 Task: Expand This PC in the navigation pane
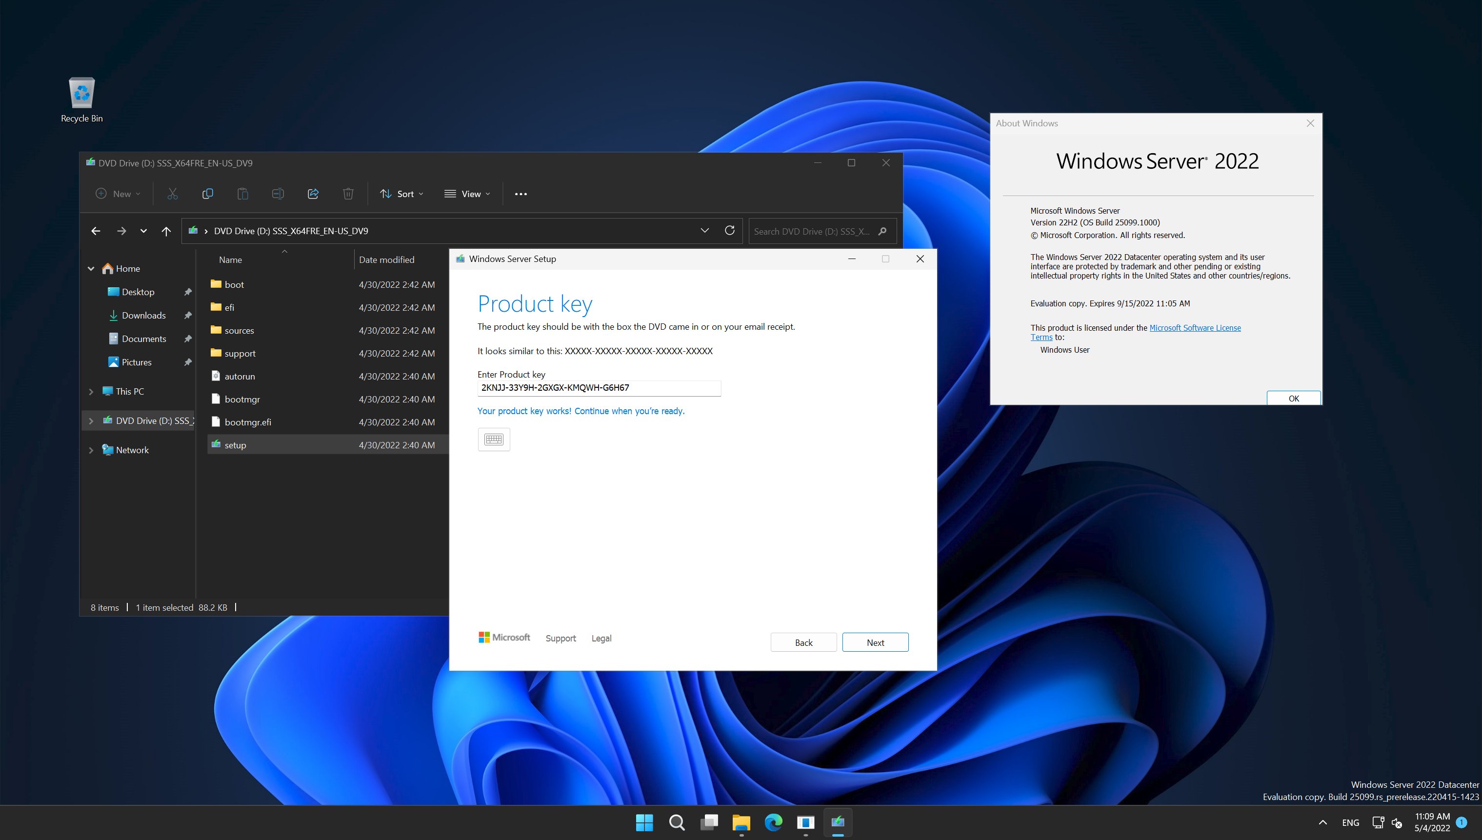click(x=91, y=391)
